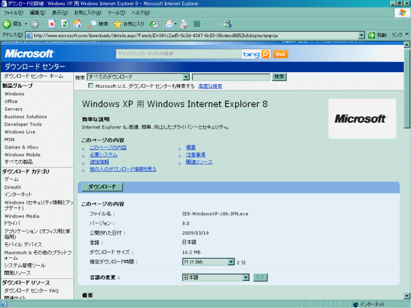Open the すべてのダウンロード category dropdown
Viewport: 411px width, 308px height.
click(138, 77)
